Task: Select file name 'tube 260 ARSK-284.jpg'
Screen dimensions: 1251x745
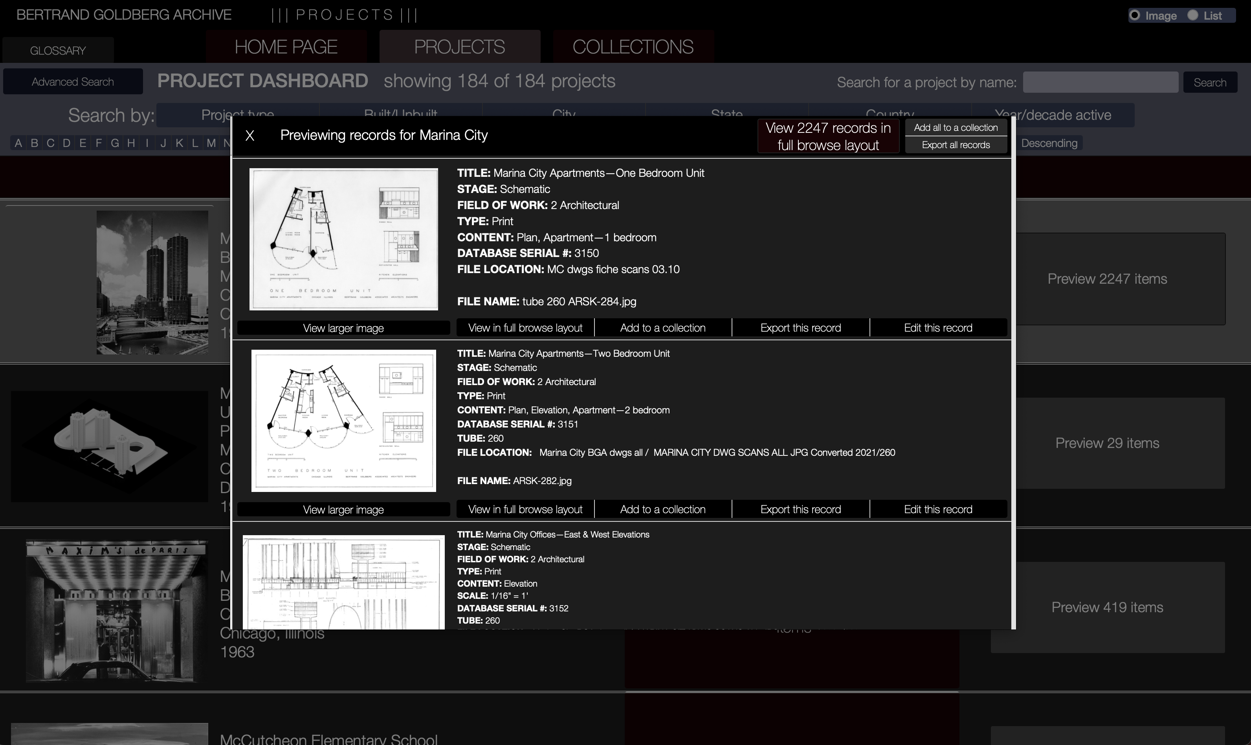Action: pyautogui.click(x=579, y=302)
